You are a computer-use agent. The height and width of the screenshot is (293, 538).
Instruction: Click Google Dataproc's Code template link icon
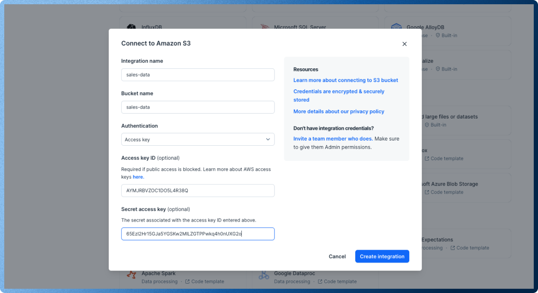click(320, 282)
